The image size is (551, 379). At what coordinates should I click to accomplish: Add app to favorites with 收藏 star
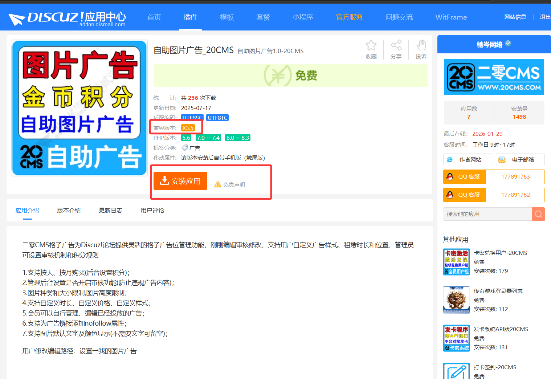(x=371, y=49)
